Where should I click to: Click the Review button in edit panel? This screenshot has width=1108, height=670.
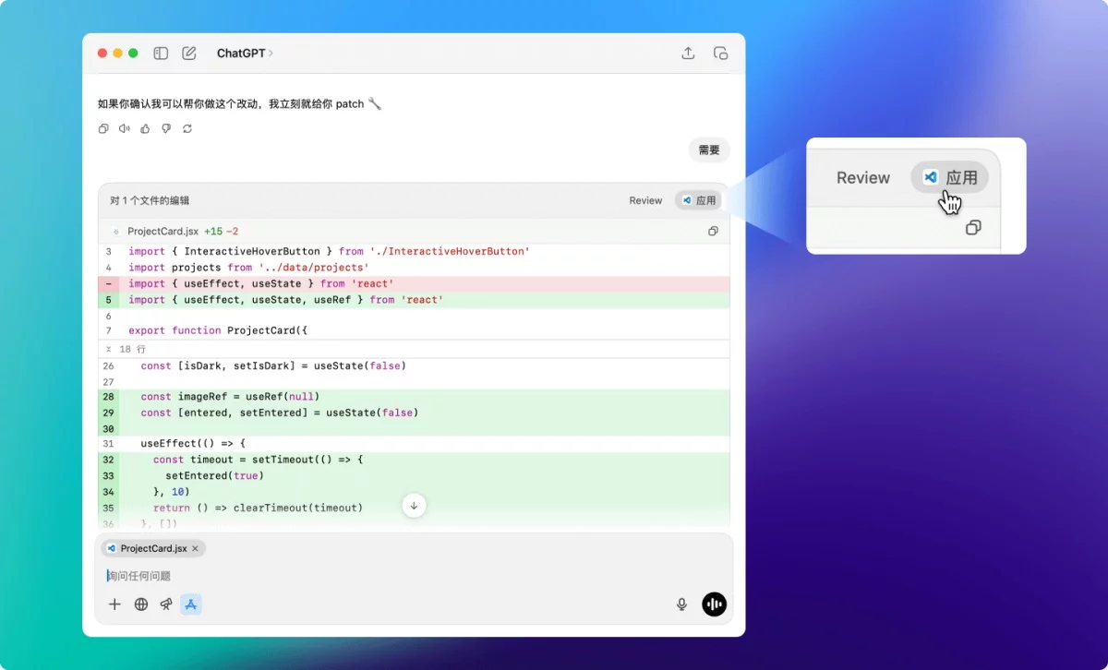pyautogui.click(x=645, y=200)
